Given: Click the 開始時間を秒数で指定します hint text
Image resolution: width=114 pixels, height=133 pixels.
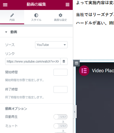Looking at the screenshot, I should click(x=25, y=80).
